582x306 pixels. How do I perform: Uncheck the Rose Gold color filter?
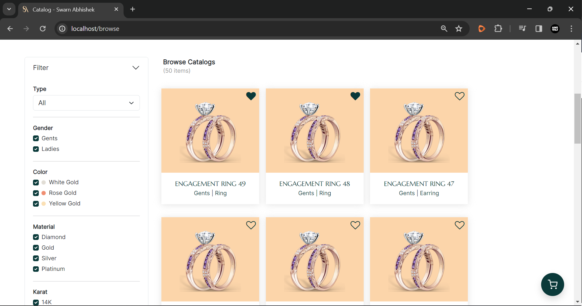pyautogui.click(x=36, y=193)
